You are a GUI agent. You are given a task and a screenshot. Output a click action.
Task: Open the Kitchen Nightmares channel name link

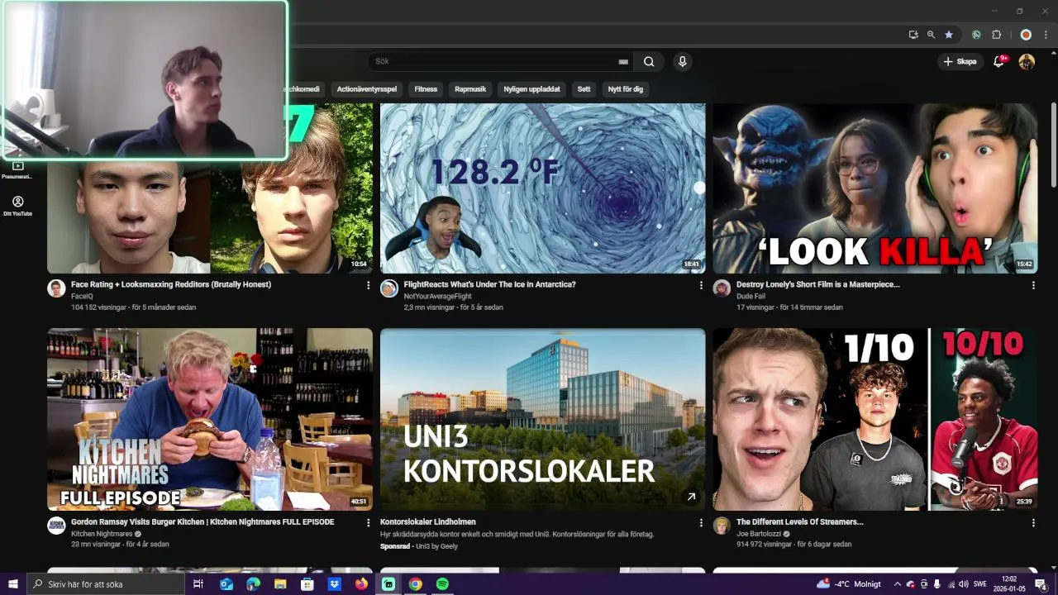coord(102,534)
